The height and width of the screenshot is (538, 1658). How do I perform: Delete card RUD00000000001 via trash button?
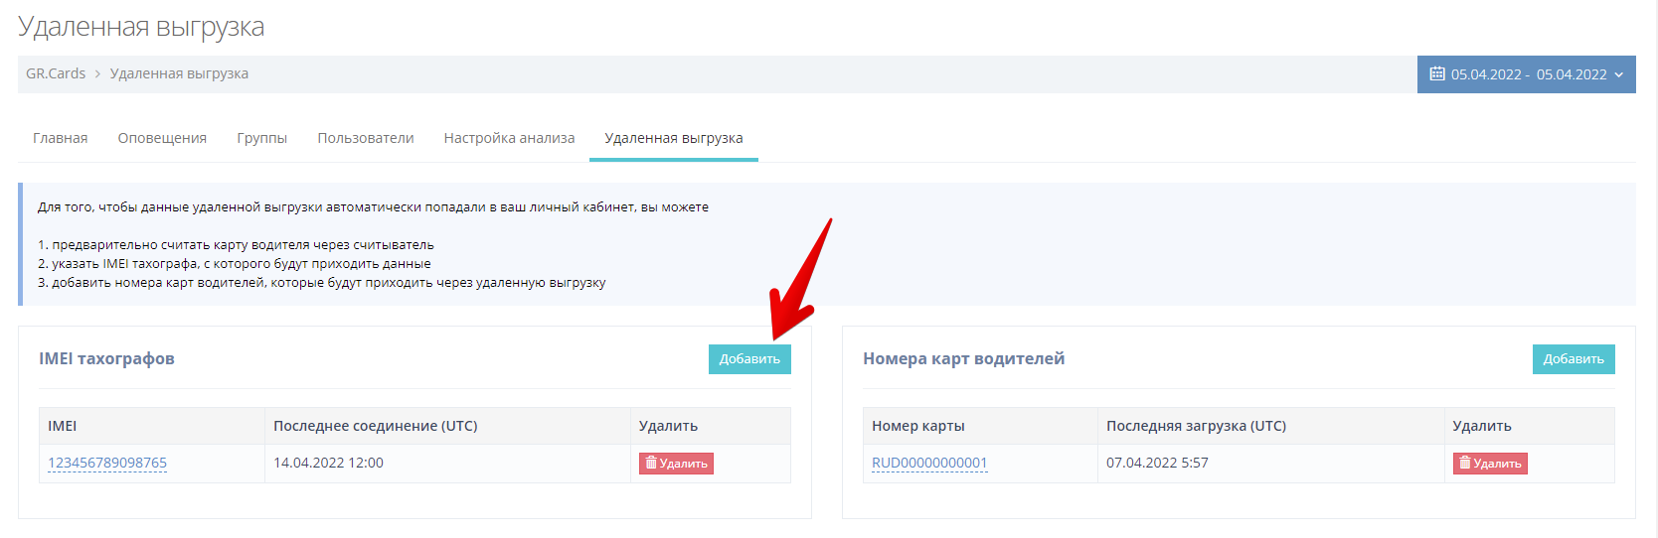point(1489,464)
